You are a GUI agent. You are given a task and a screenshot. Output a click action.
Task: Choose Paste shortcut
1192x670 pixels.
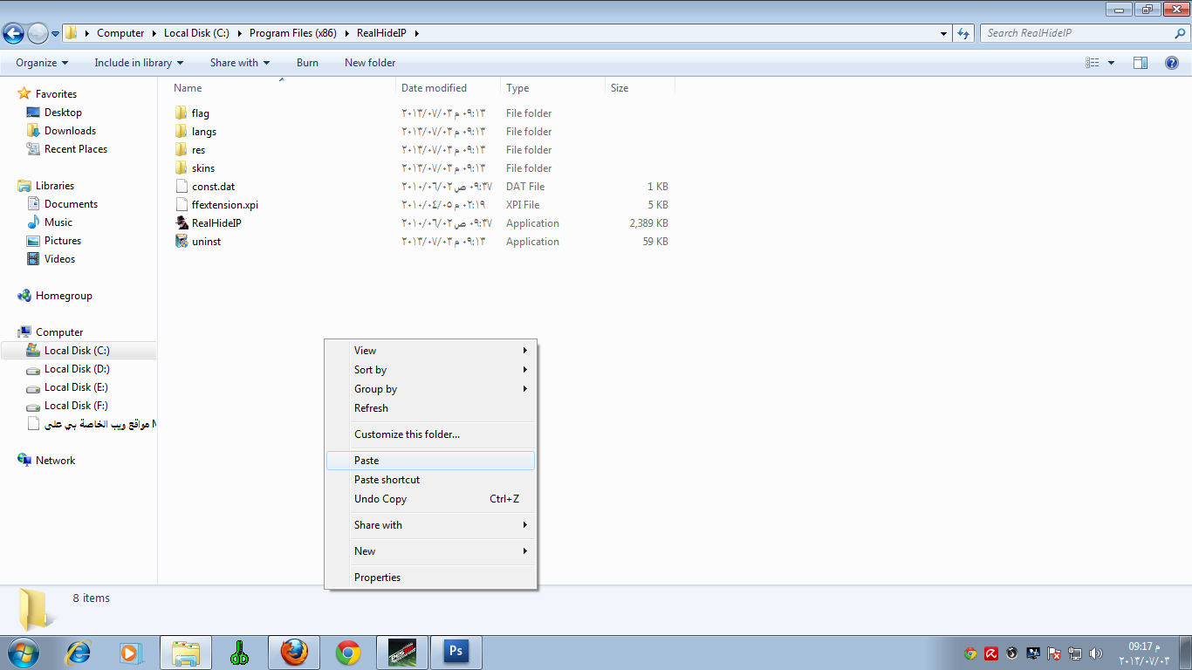coord(431,480)
